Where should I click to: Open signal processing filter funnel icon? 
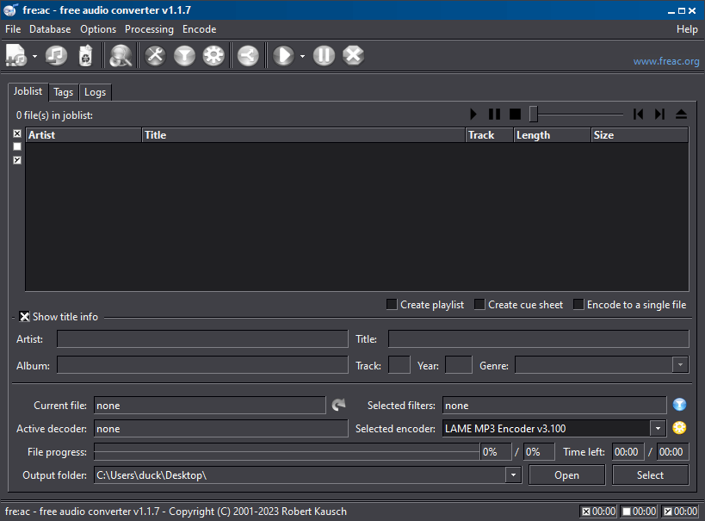[x=184, y=56]
